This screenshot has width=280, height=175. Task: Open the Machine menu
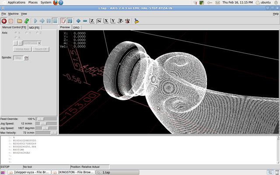[x=13, y=14]
